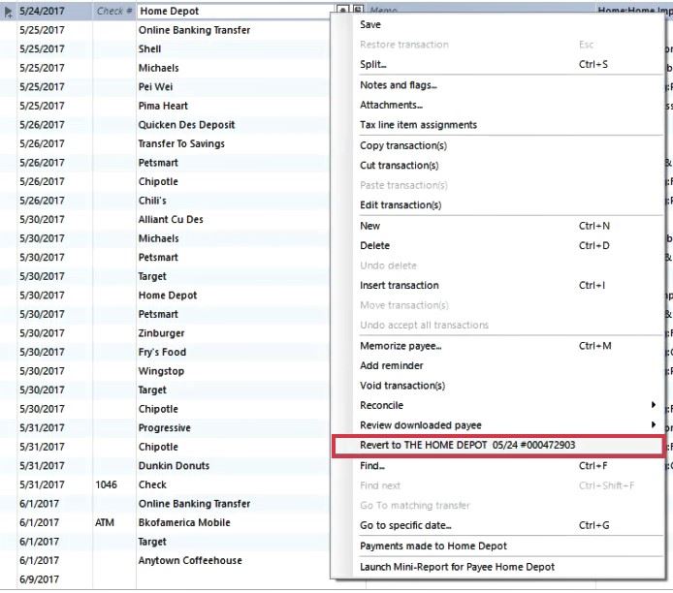Select Go to specific date... option
Image resolution: width=673 pixels, height=593 pixels.
[x=405, y=525]
